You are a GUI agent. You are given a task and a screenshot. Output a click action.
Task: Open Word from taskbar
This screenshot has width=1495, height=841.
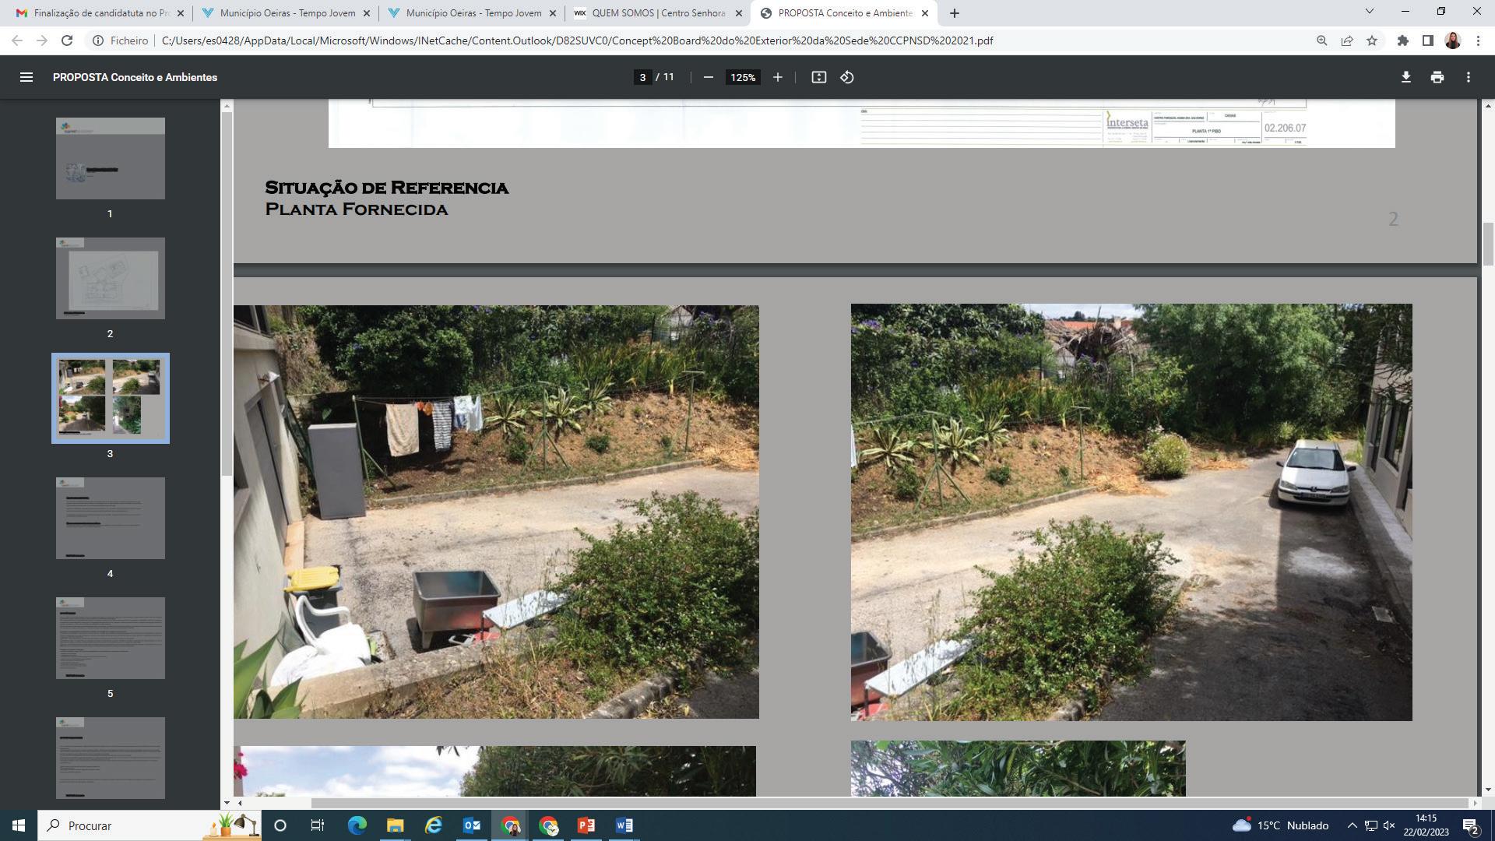pos(624,825)
